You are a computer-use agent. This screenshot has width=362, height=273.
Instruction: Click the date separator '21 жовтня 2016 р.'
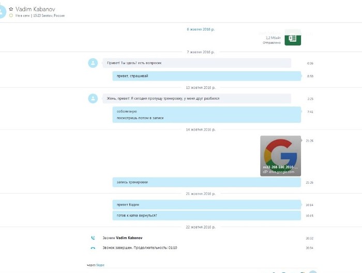pos(201,194)
